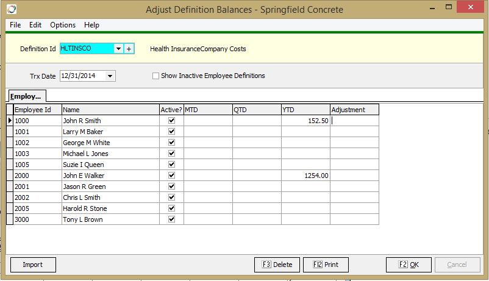Viewport: 489px width, 281px height.
Task: Expand the Definition Id dropdown
Action: (x=118, y=49)
